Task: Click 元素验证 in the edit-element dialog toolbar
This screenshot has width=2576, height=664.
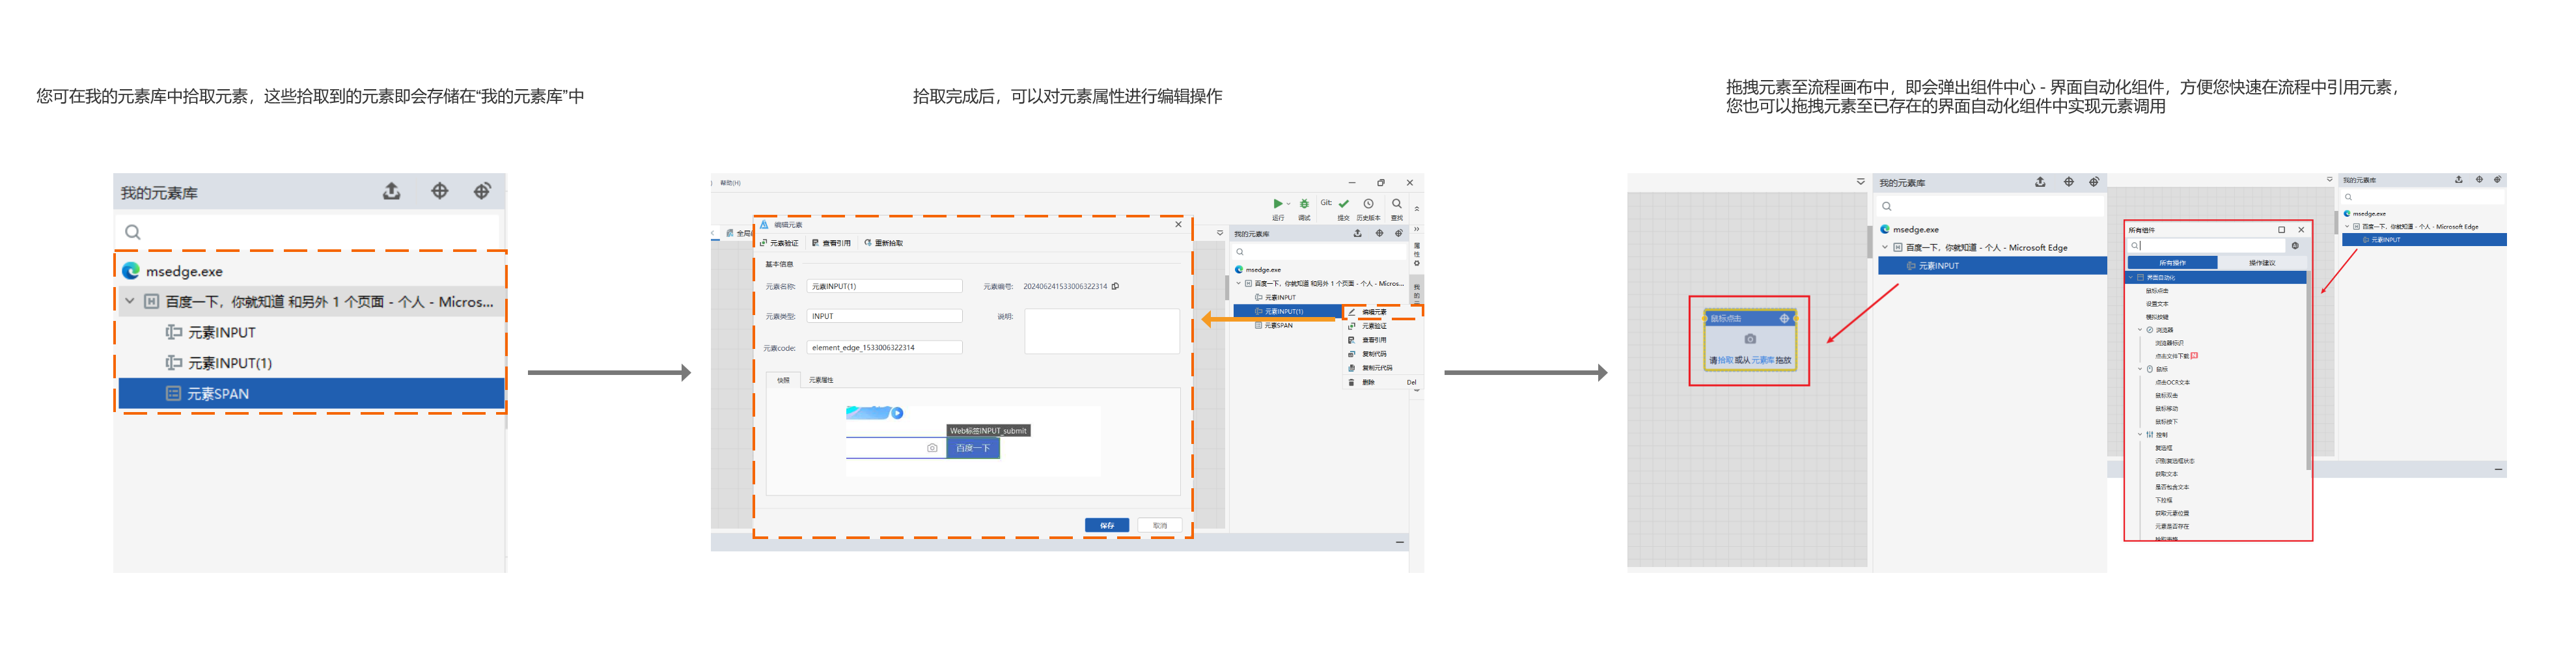Action: point(779,243)
